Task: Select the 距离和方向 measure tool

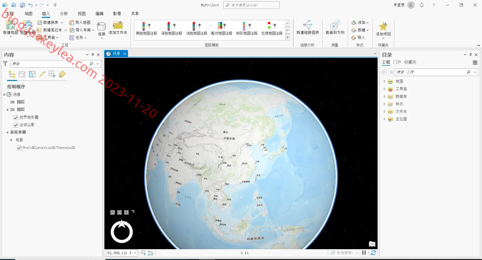Action: [x=335, y=27]
